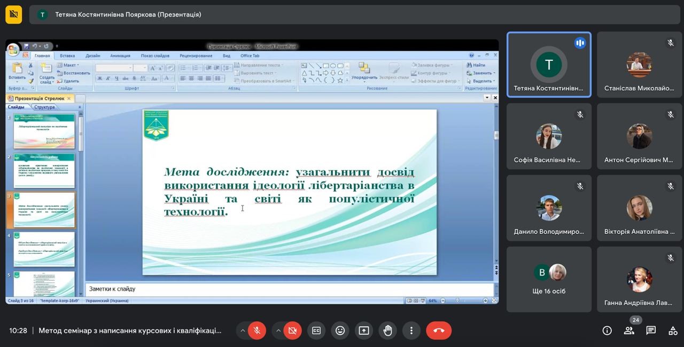Switch to the Вставка ribbon tab
This screenshot has width=684, height=347.
(x=67, y=56)
